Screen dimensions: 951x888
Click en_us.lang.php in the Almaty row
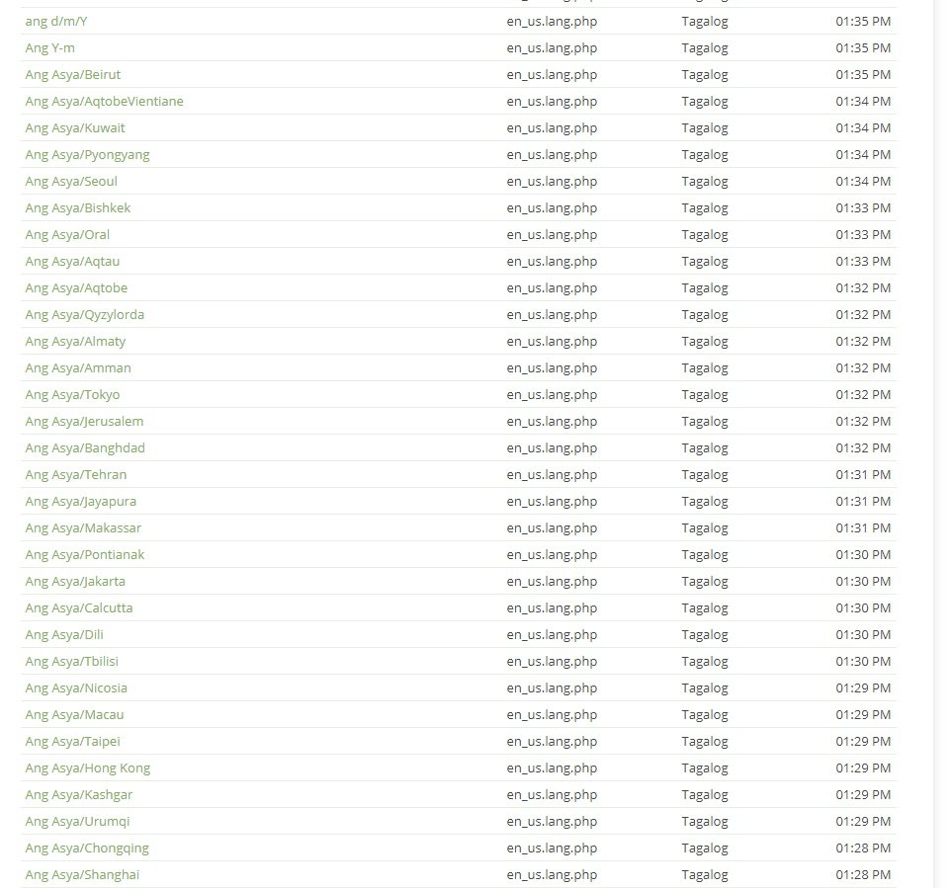552,341
